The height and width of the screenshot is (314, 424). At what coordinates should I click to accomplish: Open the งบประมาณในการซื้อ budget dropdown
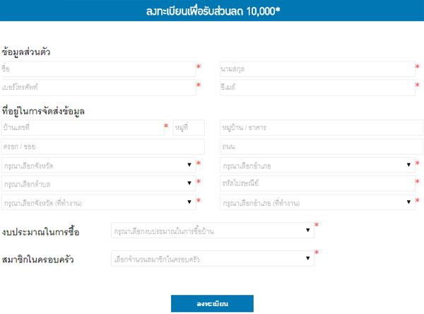(x=211, y=231)
